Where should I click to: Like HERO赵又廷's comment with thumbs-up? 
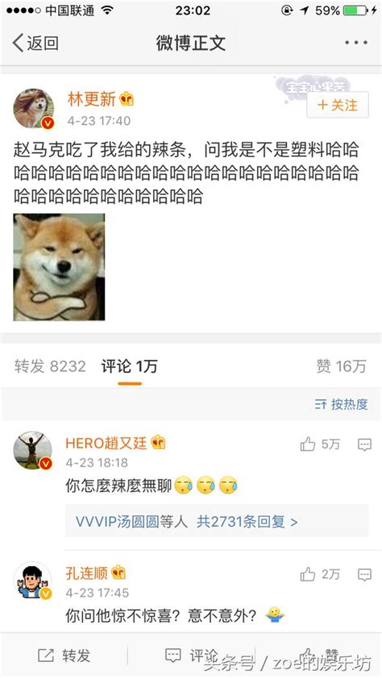click(308, 444)
